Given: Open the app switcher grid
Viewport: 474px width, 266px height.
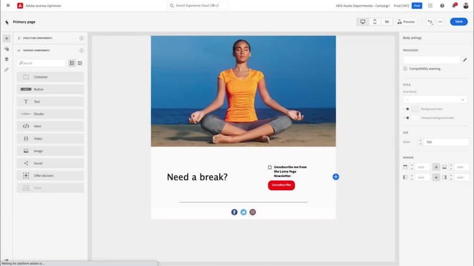Looking at the screenshot, I should 430,6.
